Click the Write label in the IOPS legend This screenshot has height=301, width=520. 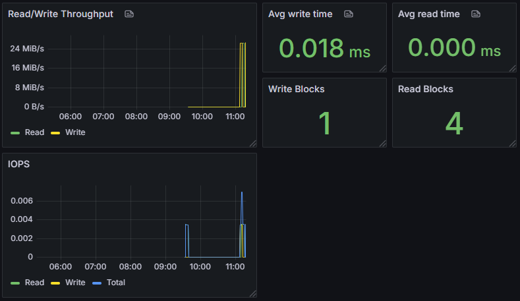[x=75, y=283]
